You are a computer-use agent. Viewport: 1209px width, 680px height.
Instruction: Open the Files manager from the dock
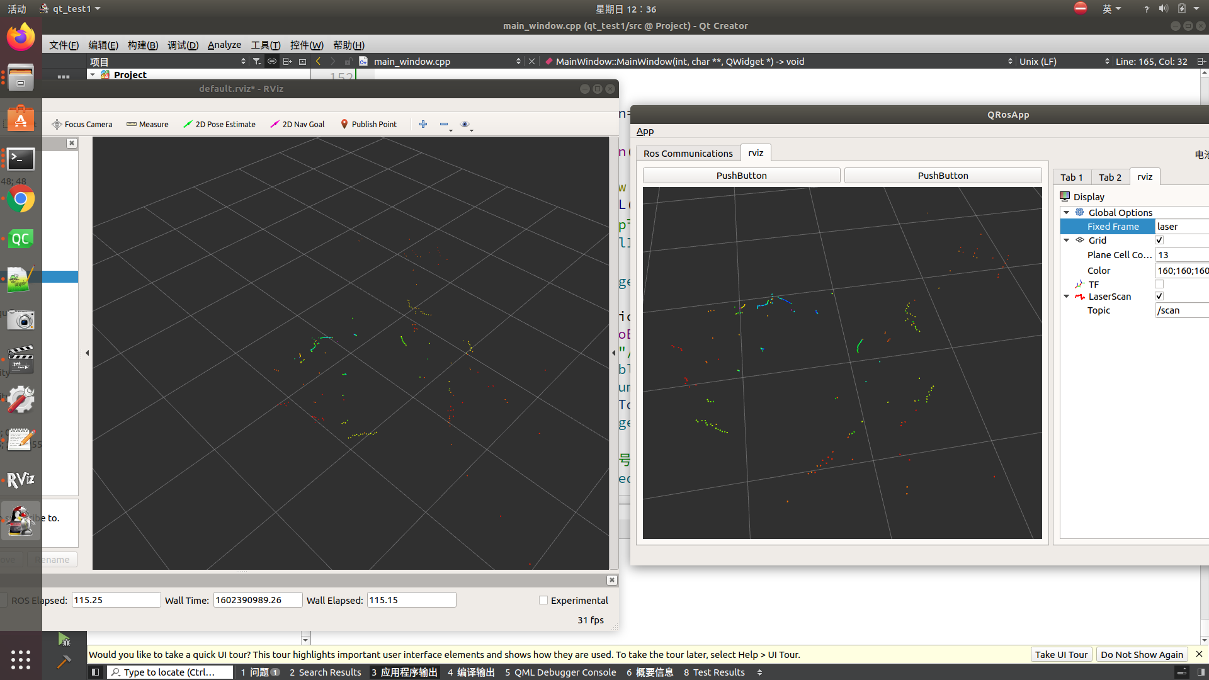coord(21,77)
